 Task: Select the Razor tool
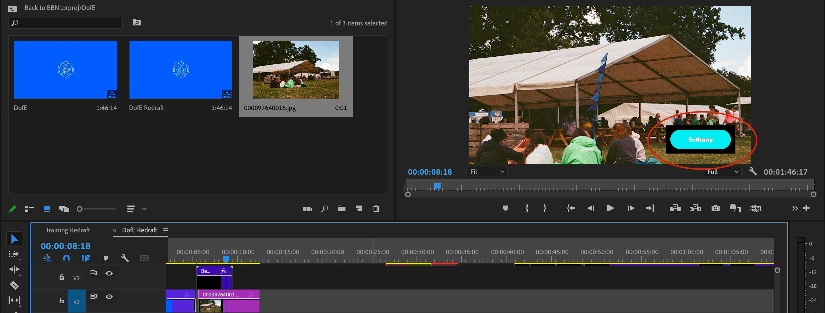click(14, 285)
